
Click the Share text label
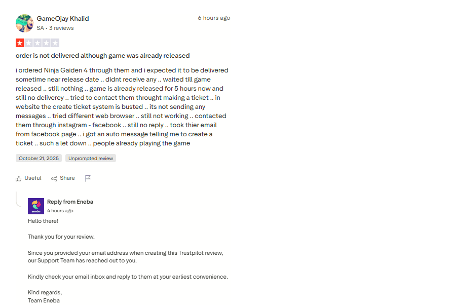(67, 178)
